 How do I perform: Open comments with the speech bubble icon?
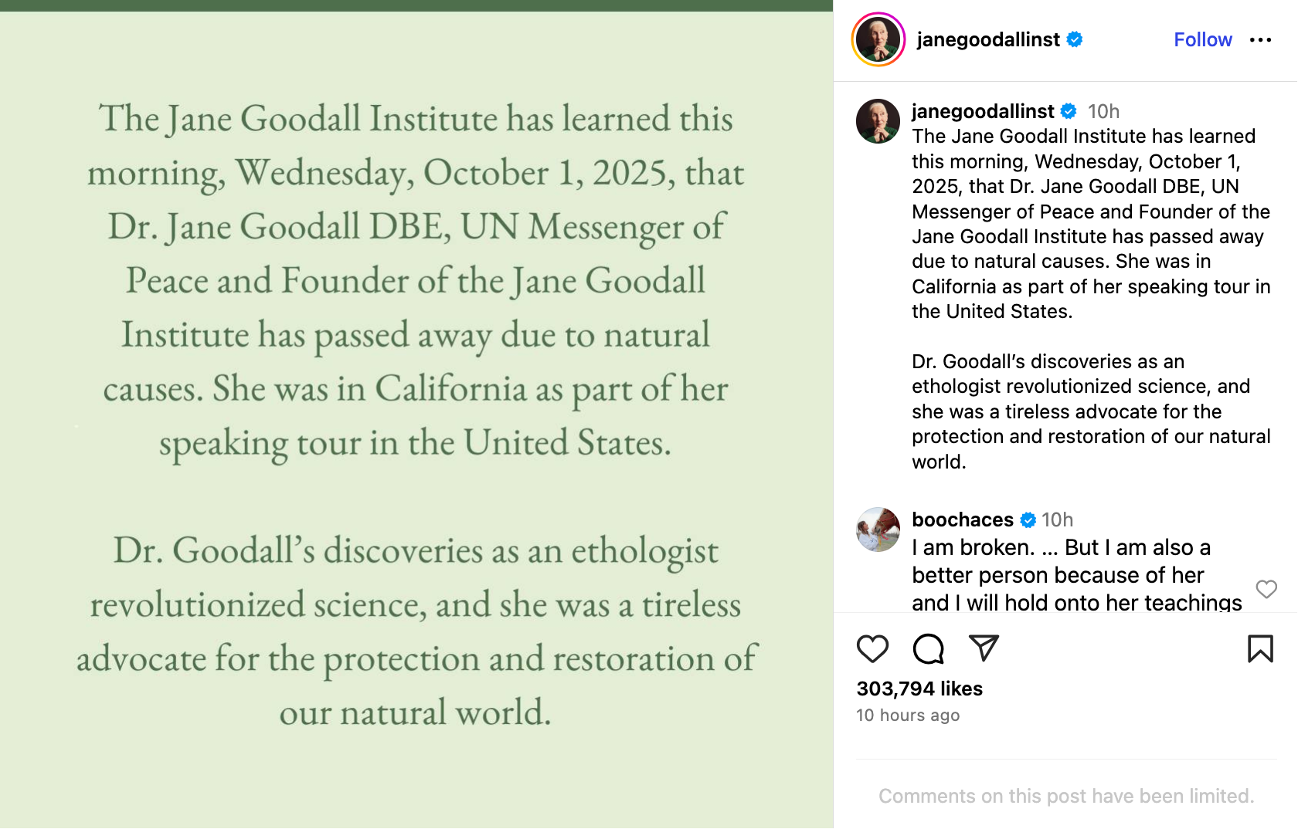[928, 648]
